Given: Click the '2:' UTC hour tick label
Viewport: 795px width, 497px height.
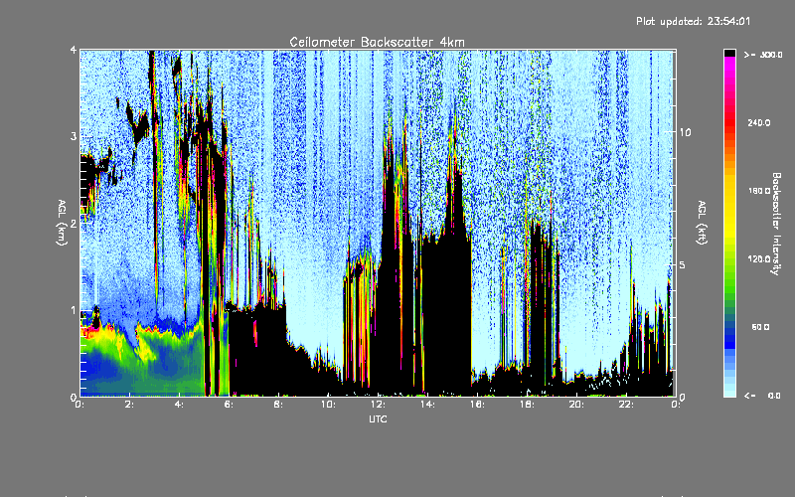Looking at the screenshot, I should (130, 405).
